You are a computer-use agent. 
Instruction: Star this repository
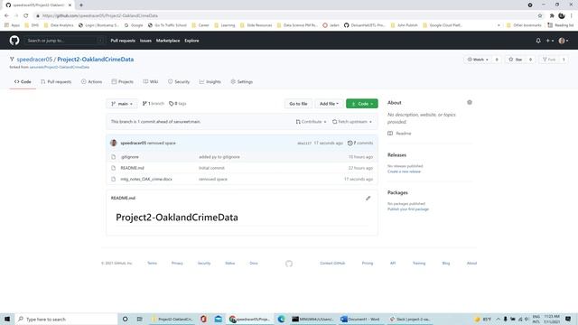(516, 60)
